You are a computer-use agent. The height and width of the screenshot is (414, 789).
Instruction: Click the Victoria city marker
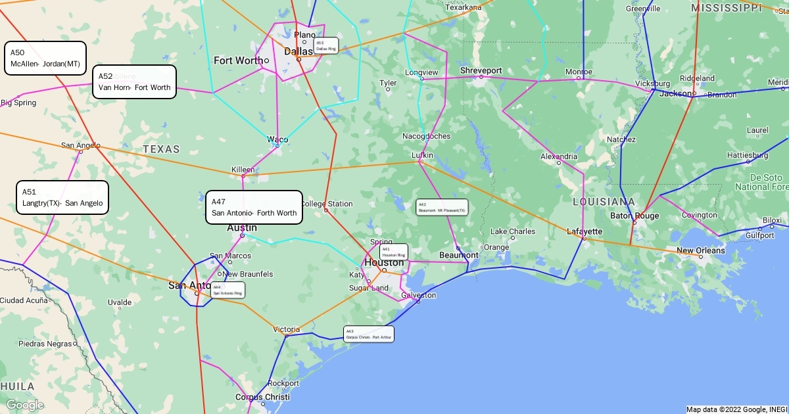pos(286,335)
